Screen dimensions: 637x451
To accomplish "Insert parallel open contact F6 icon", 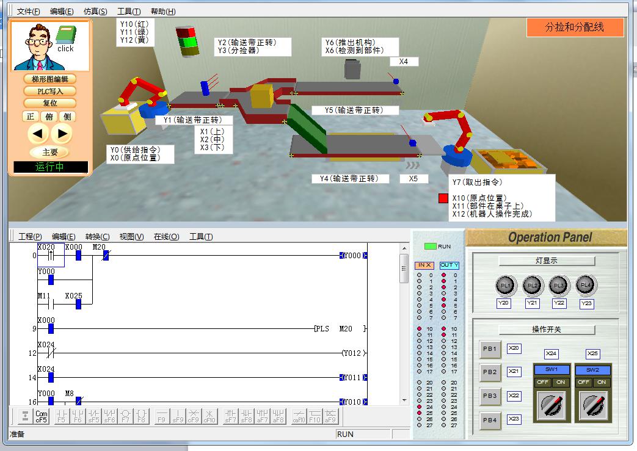I will coord(77,416).
